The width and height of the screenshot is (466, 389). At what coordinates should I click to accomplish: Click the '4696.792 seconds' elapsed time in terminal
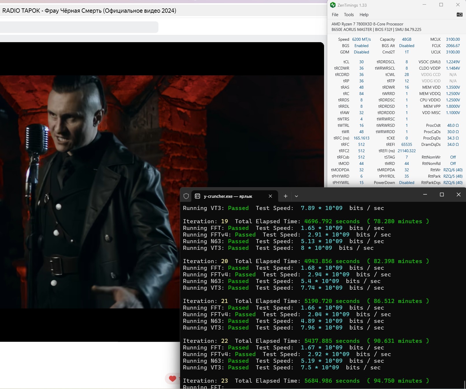click(332, 221)
